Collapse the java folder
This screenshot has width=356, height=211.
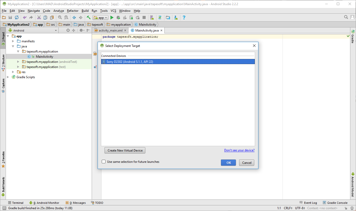tap(13, 46)
